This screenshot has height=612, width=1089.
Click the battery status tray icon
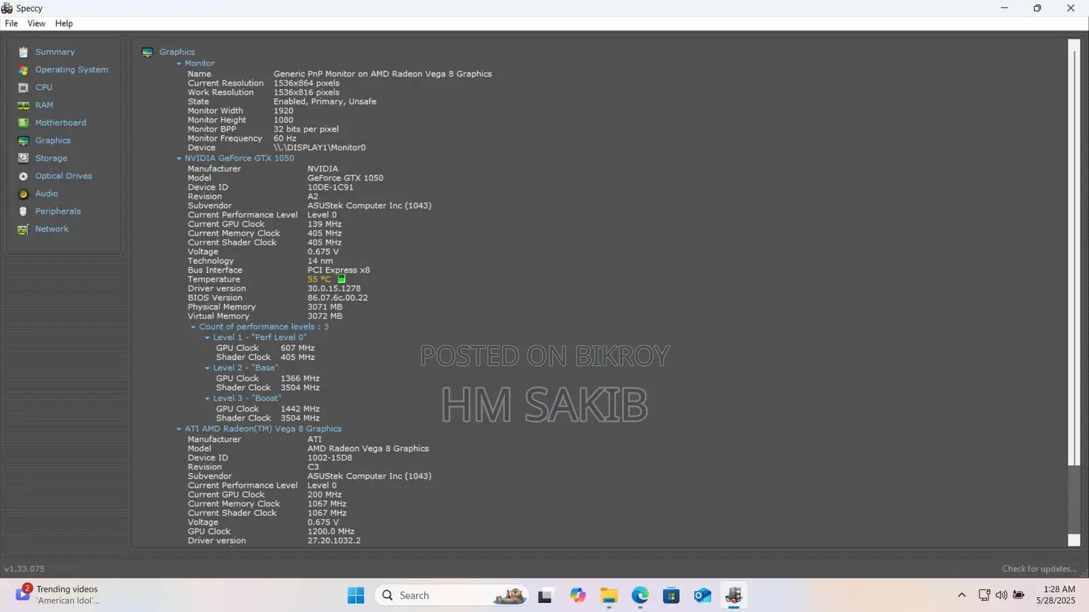pos(1019,595)
